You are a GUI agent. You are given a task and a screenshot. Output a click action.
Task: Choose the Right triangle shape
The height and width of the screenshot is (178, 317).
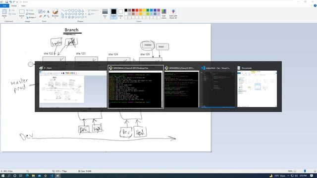63,14
